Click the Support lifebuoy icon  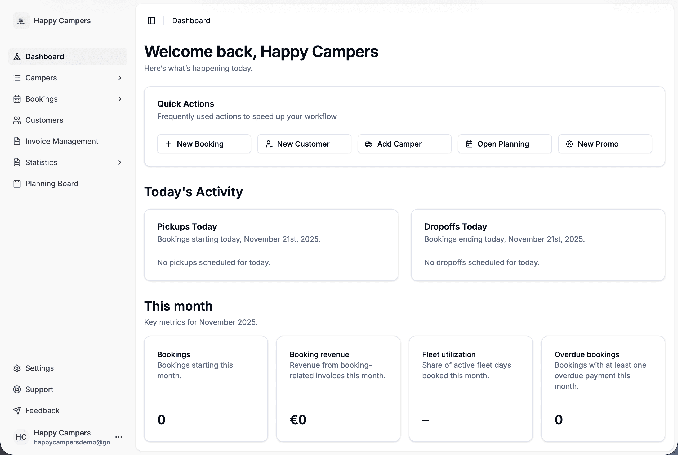coord(17,389)
